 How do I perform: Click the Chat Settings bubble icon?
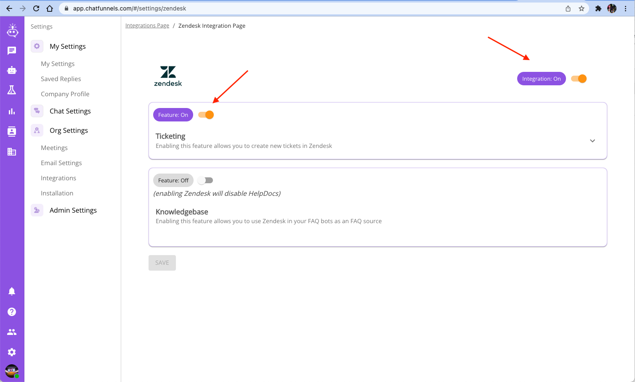click(x=37, y=111)
